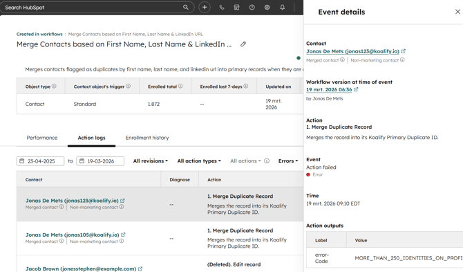Open calendar icon of start date 23-04-2025
Screen dimensions: 463x272
(22, 161)
